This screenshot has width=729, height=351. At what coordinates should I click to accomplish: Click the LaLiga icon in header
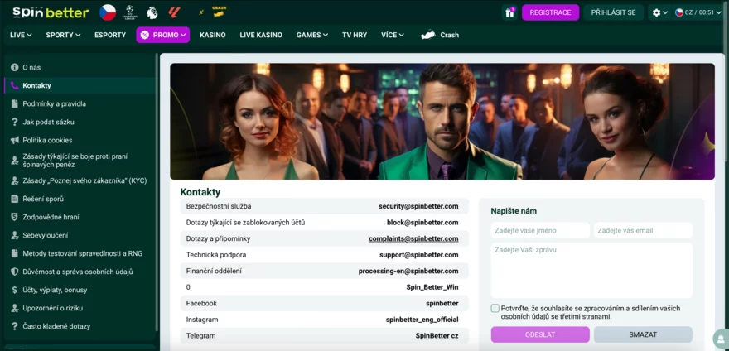click(174, 12)
